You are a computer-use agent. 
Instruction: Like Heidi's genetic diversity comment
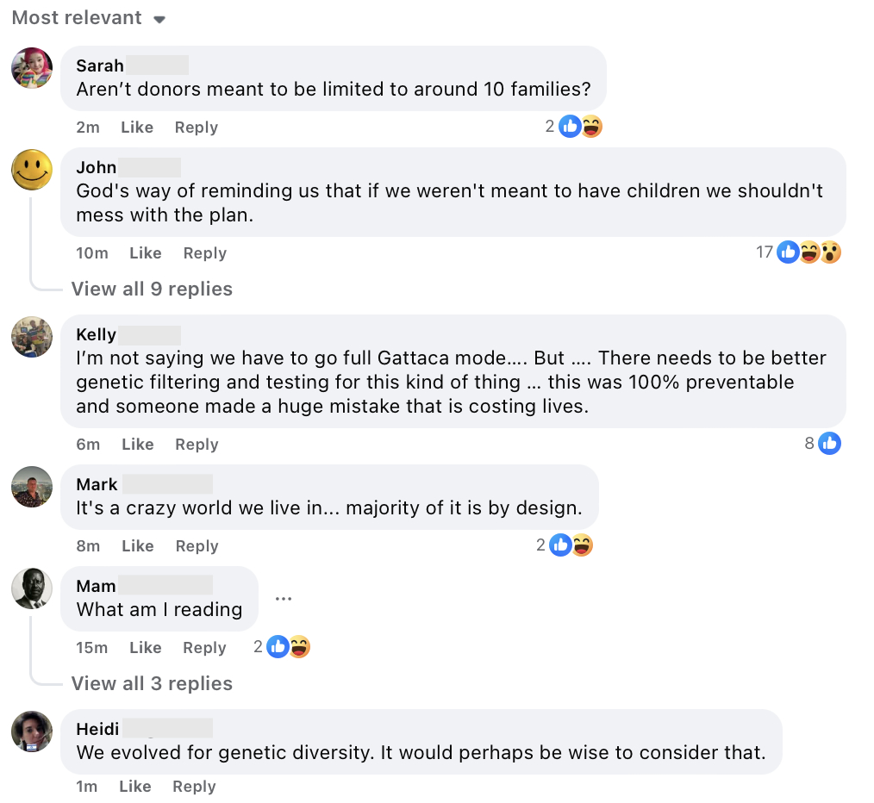click(135, 787)
